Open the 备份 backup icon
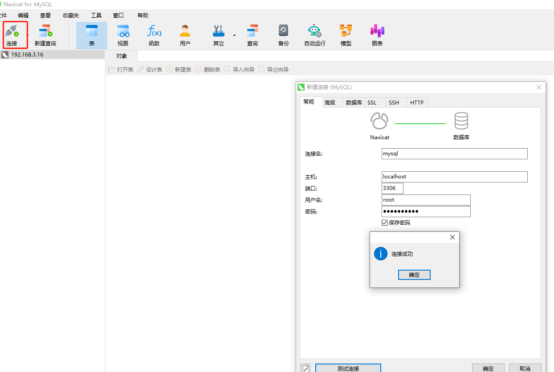Image resolution: width=554 pixels, height=372 pixels. point(284,35)
